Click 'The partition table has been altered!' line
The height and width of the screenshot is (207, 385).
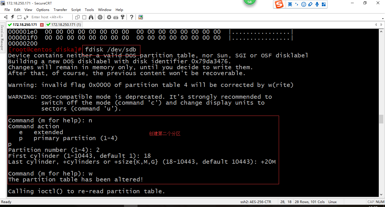[x=76, y=179]
